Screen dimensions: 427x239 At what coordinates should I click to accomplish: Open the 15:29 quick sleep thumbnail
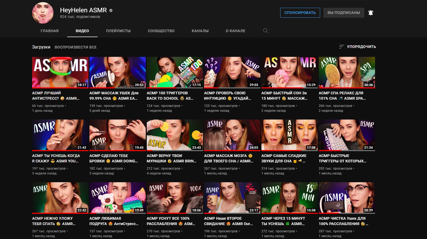coord(290,72)
